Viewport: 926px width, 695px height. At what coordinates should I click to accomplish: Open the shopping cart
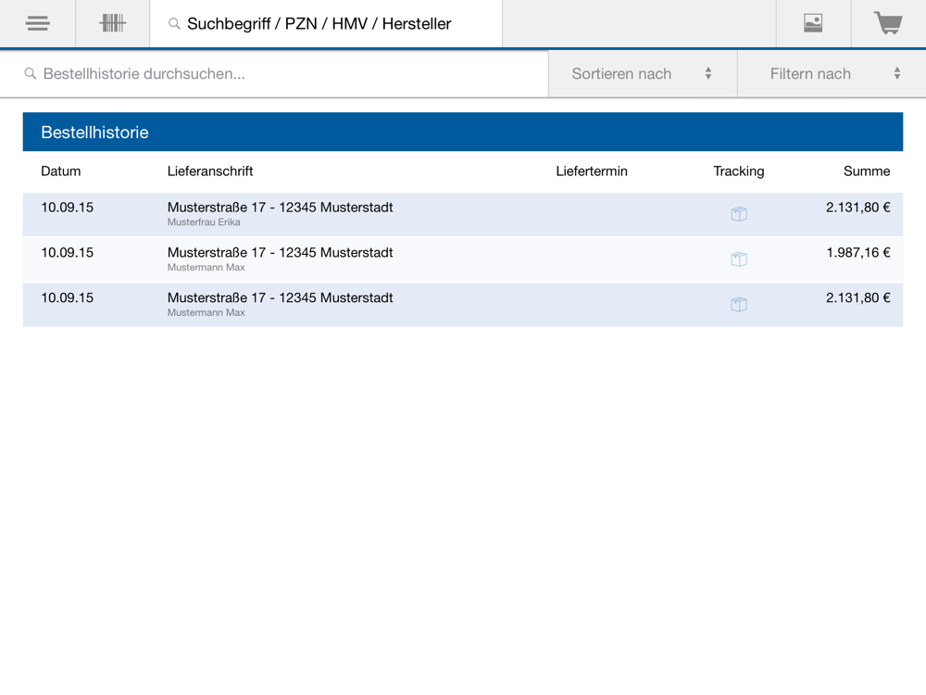pyautogui.click(x=888, y=24)
